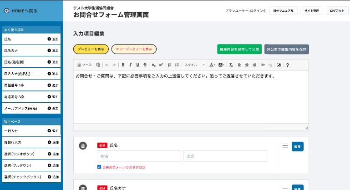Insert a numbered list in the editor

click(169, 65)
